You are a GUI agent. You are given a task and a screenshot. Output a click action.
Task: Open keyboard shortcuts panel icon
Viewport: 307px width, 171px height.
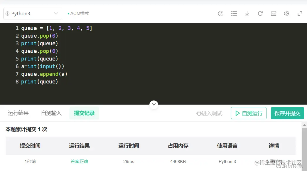click(274, 14)
